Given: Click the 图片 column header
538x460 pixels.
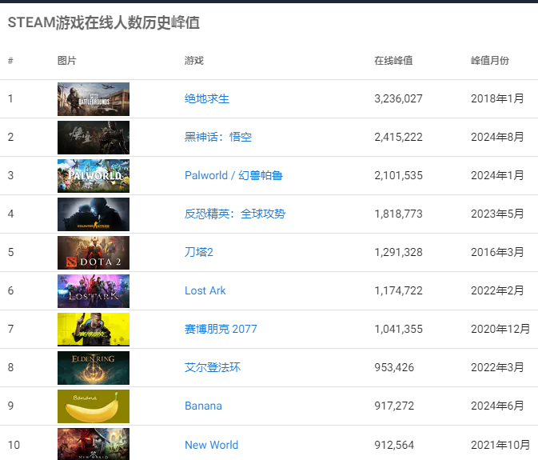Looking at the screenshot, I should [x=66, y=61].
